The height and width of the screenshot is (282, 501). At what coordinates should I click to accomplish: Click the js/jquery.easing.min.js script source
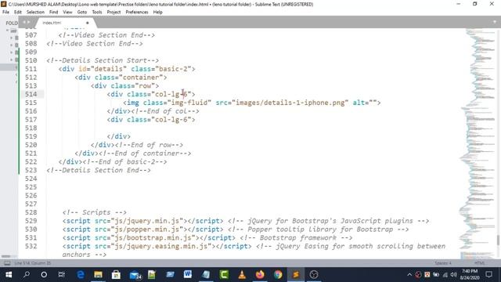pos(161,247)
